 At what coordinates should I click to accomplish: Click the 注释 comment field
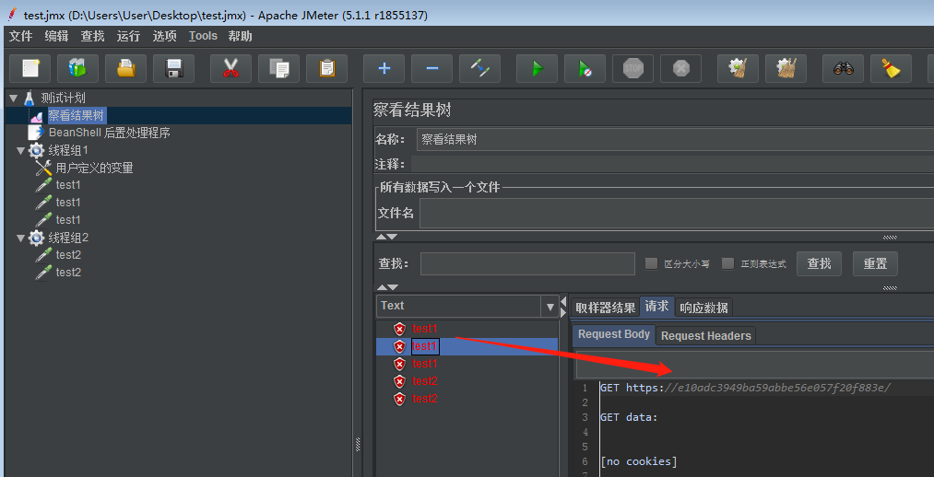[672, 164]
